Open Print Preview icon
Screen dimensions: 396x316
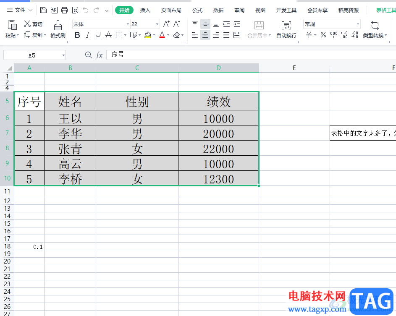(x=75, y=10)
